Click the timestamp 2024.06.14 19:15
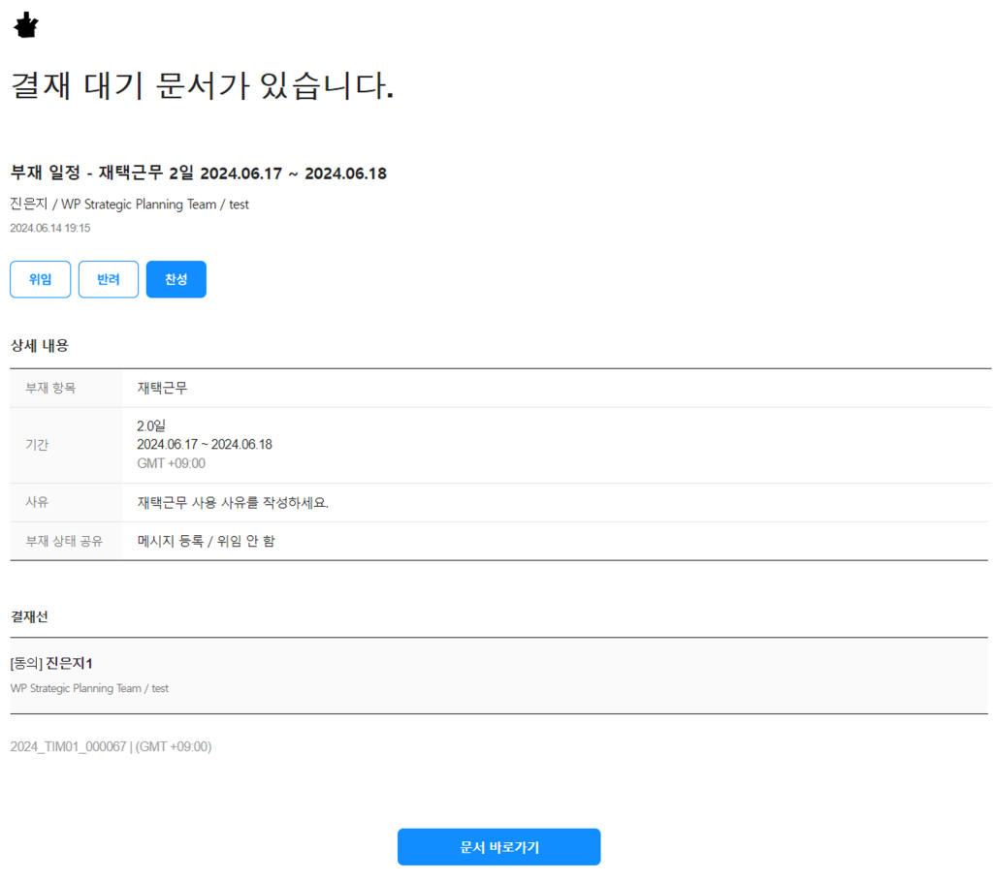993x881 pixels. click(x=49, y=228)
